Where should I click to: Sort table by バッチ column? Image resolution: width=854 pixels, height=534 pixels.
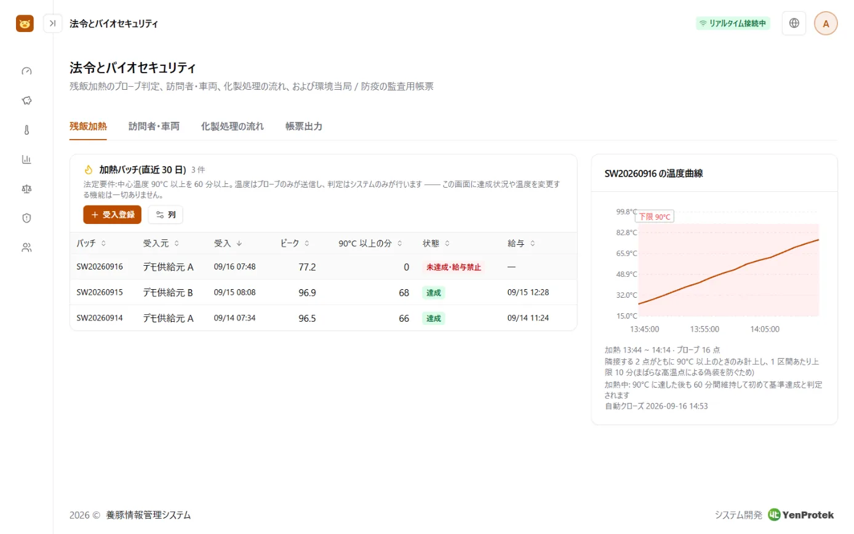[91, 243]
